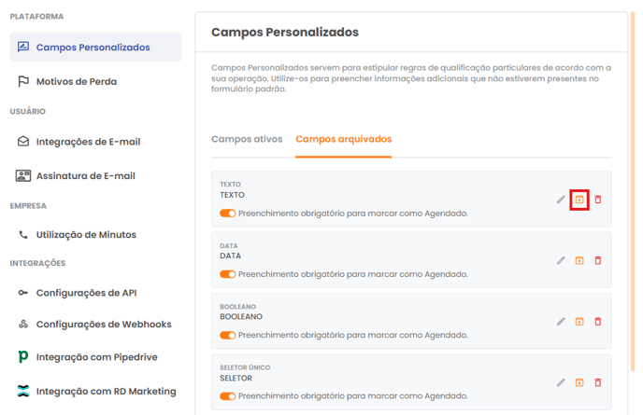Unarchive the DATA custom field
This screenshot has height=415, width=643.
point(579,261)
